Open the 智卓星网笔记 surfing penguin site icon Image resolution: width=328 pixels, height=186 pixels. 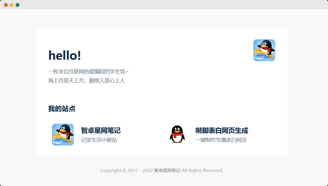coord(63,134)
